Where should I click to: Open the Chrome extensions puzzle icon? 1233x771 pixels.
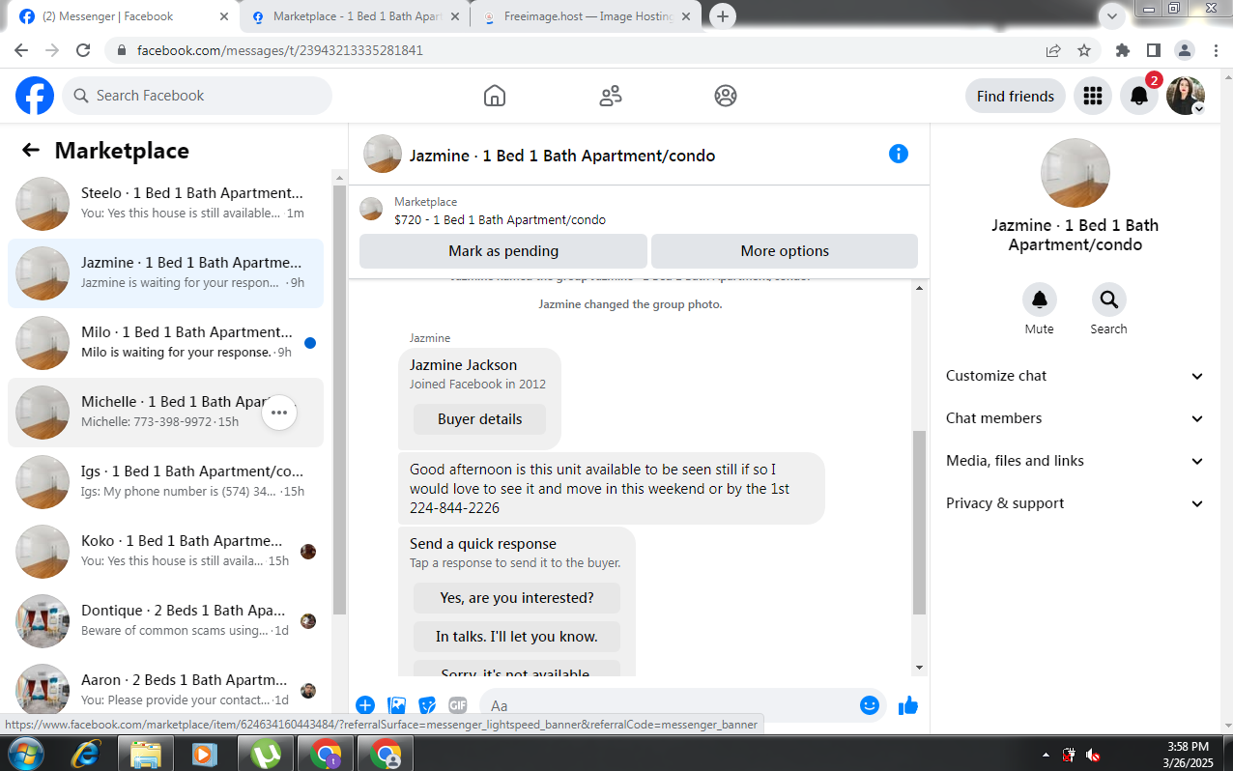[1123, 50]
